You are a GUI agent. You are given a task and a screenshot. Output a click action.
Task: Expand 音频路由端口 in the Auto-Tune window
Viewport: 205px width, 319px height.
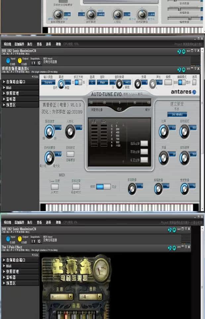(x=20, y=82)
